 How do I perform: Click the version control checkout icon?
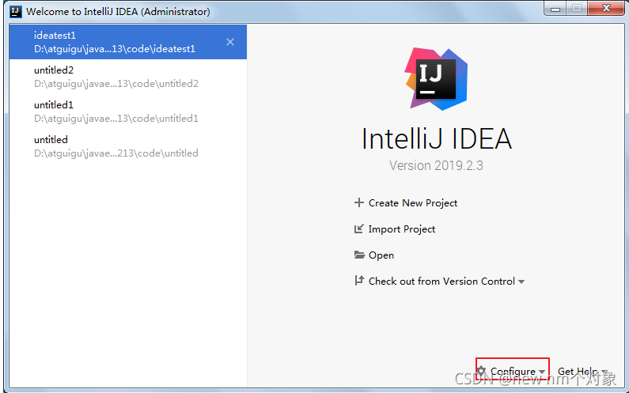359,280
